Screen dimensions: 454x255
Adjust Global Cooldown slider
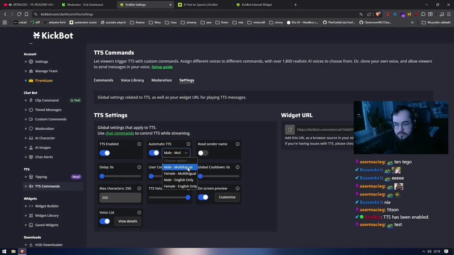219,176
